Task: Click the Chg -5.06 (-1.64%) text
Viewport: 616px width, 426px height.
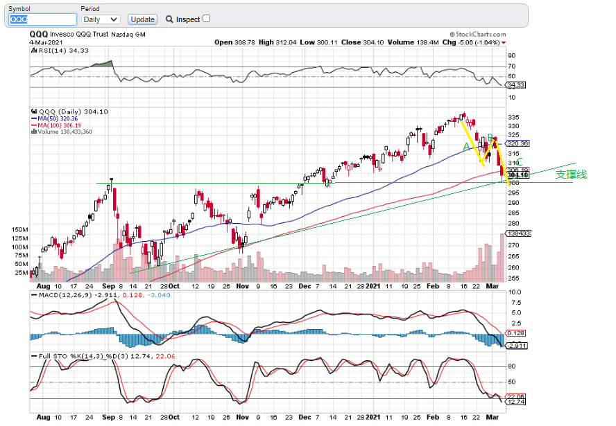Action: click(x=471, y=42)
